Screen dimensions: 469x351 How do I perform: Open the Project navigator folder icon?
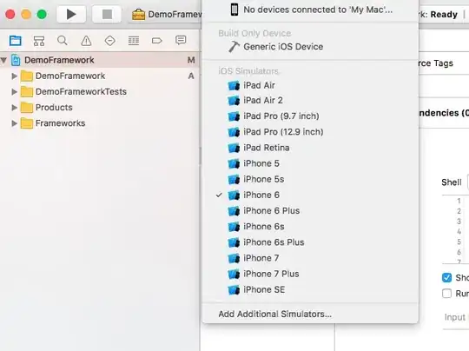[x=16, y=40]
